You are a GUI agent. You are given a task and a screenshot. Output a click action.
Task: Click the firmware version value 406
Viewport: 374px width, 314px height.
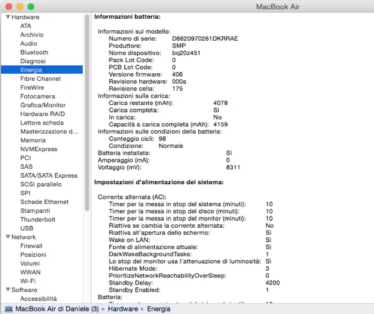[x=177, y=74]
